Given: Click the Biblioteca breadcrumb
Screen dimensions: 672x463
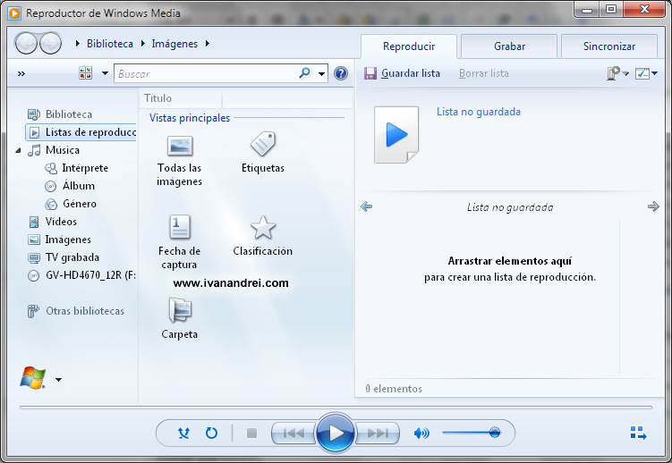Looking at the screenshot, I should [110, 44].
